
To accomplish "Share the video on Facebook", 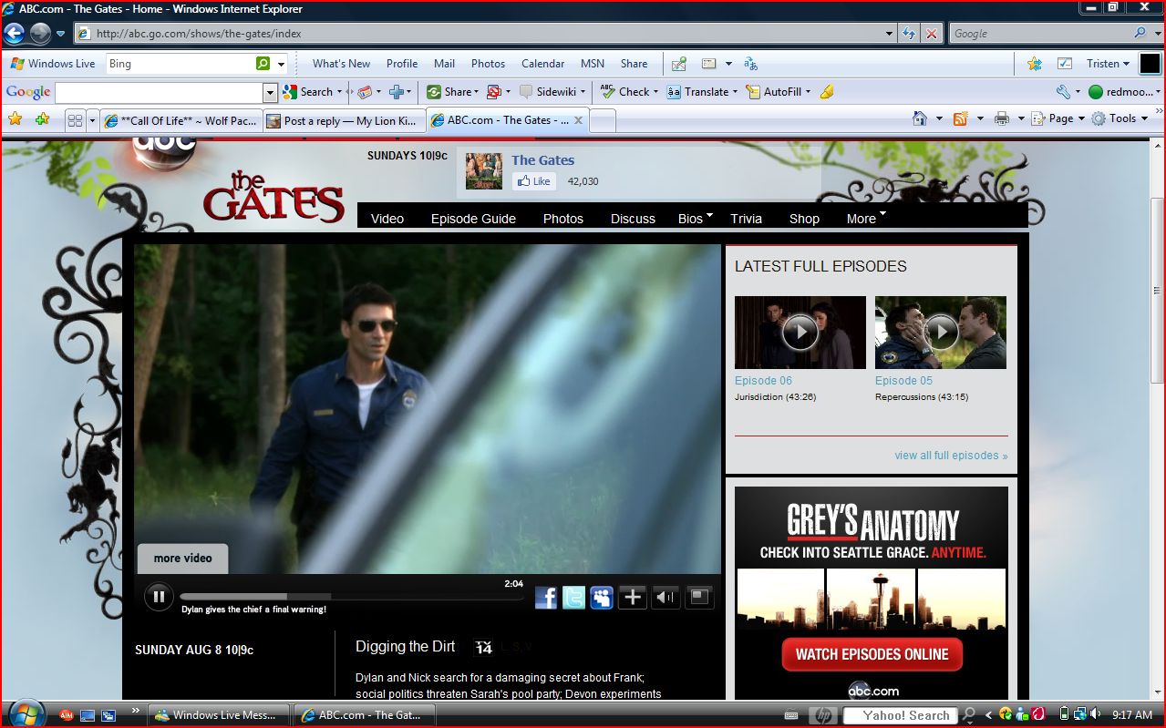I will (x=545, y=598).
